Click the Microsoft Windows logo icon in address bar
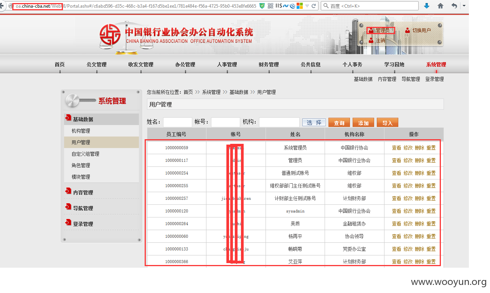 (300, 6)
